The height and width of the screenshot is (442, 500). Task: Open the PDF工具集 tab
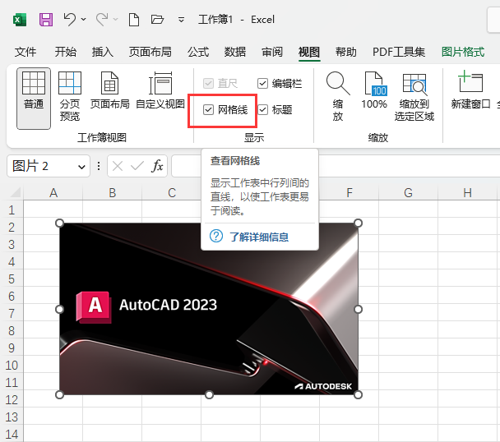[399, 52]
